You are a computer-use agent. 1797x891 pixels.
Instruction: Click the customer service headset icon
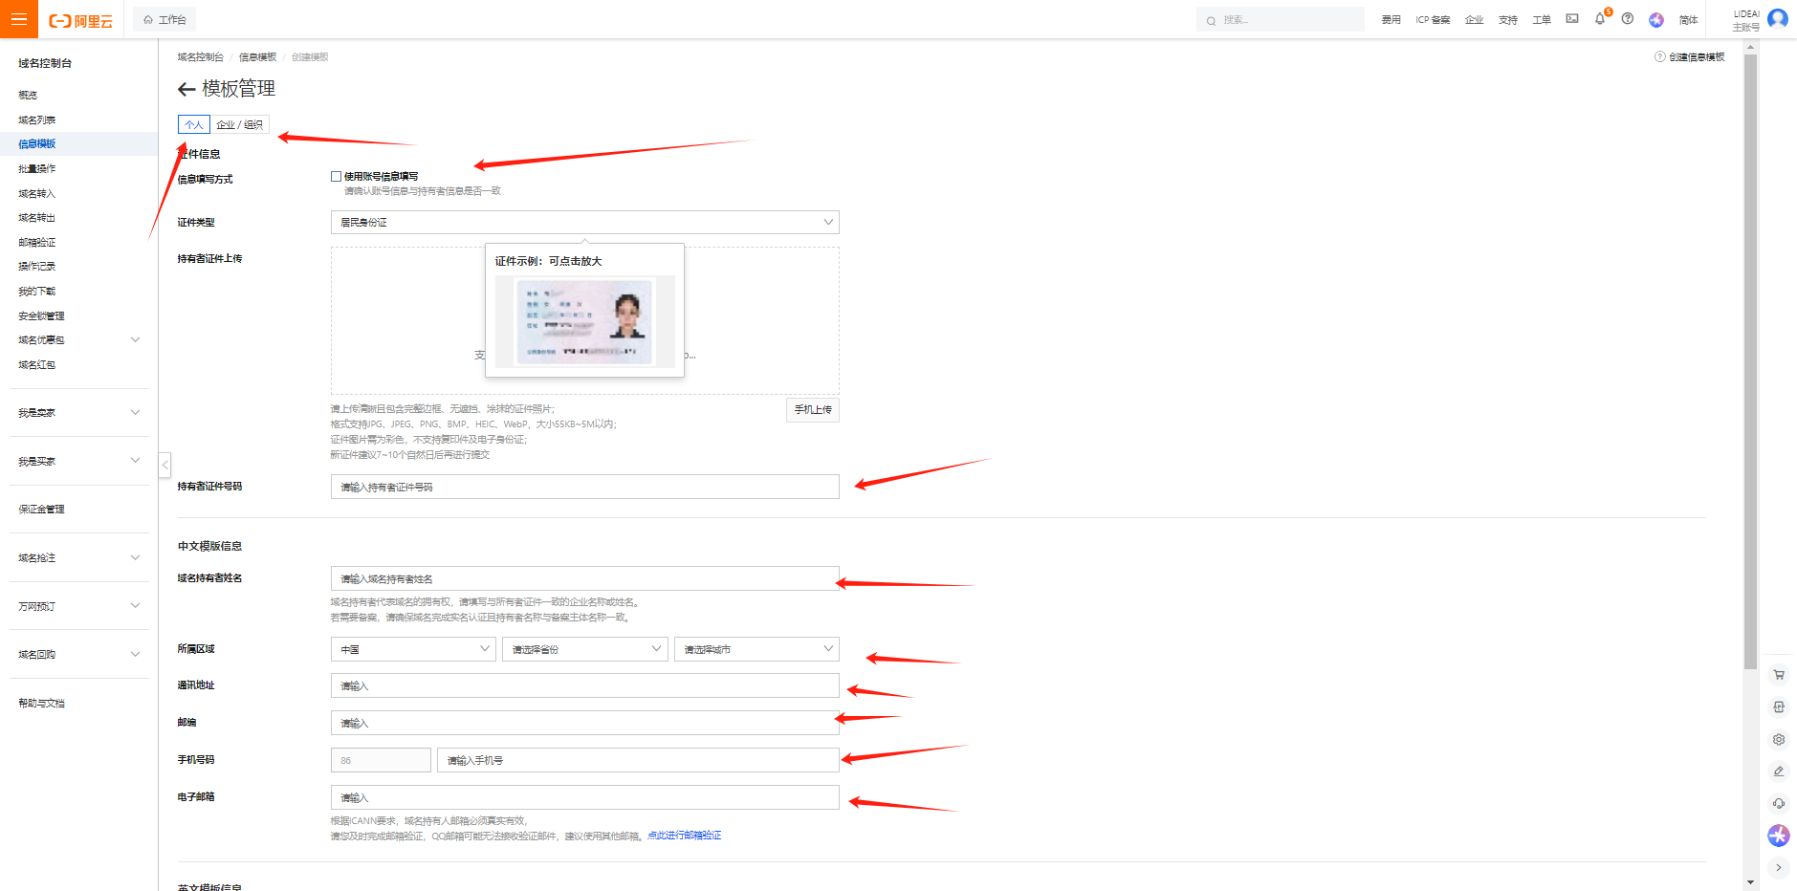[1778, 803]
